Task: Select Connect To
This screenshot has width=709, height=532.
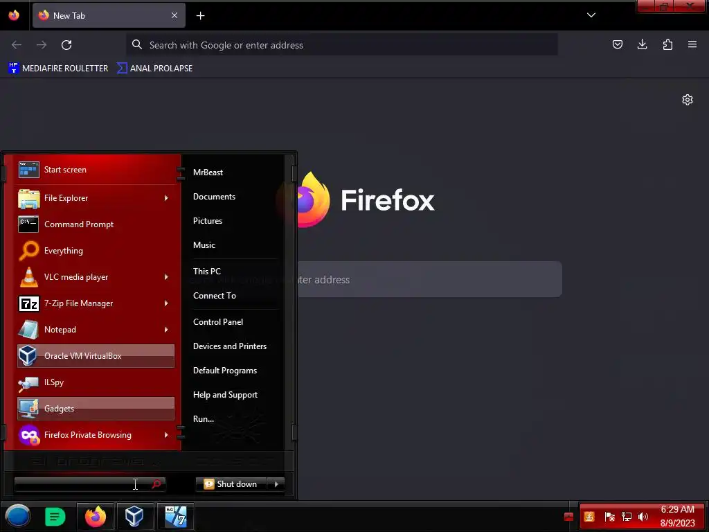Action: (215, 296)
